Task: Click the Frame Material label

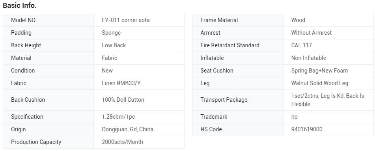Action: (x=219, y=20)
